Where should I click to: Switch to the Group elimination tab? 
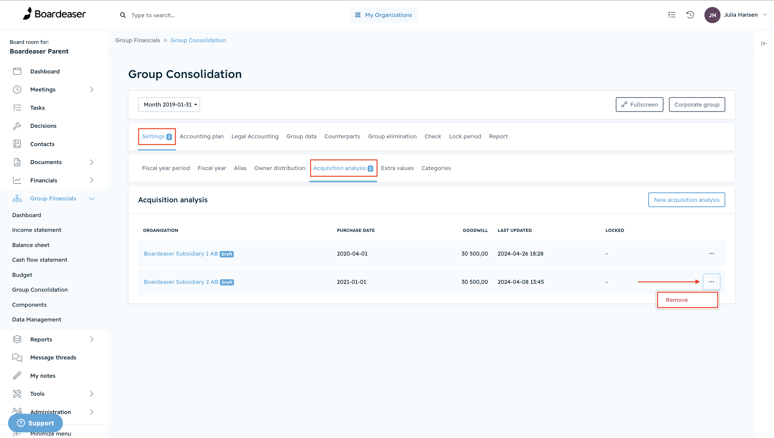pyautogui.click(x=392, y=137)
